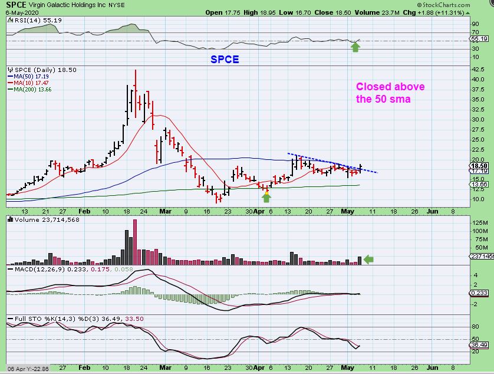Click the red 0.175 MACD signal value

(100, 270)
